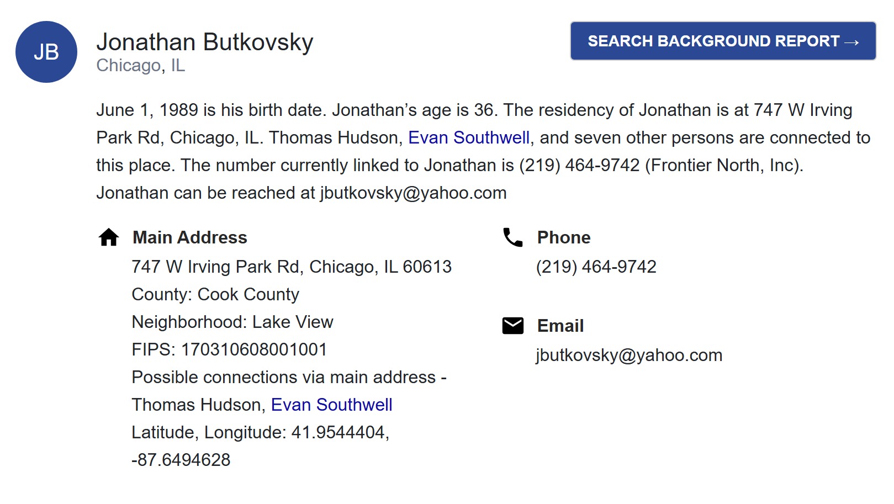This screenshot has width=894, height=504.
Task: Click the envelope email icon
Action: click(513, 326)
